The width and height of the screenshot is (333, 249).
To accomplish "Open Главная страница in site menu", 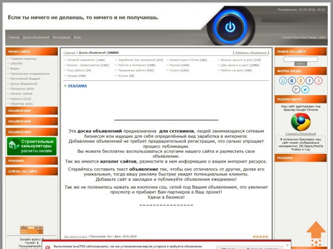I will 24,59.
